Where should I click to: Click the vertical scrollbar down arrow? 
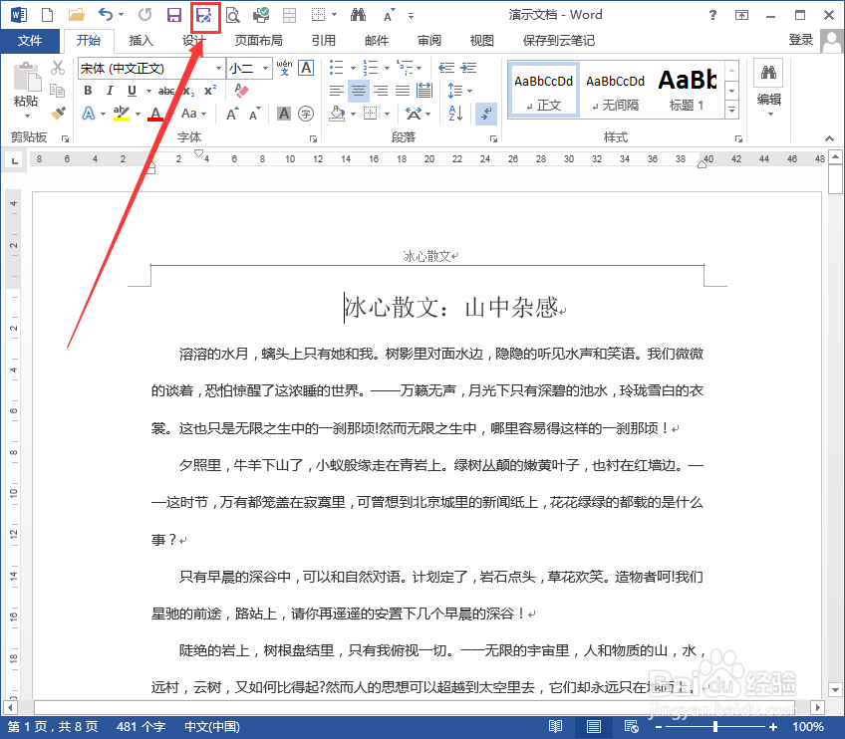tap(836, 689)
